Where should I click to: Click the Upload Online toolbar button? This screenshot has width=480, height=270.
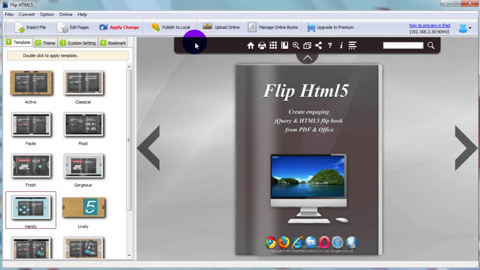click(221, 27)
